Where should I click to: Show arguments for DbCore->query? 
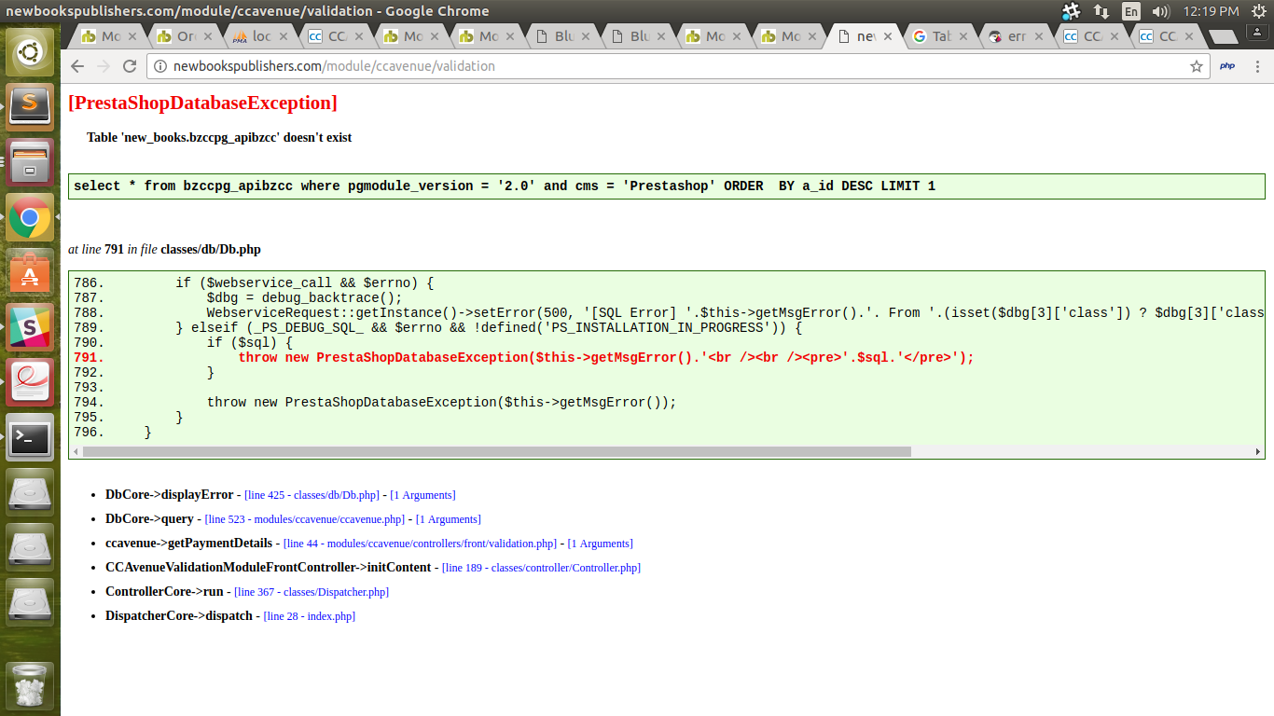click(x=449, y=519)
